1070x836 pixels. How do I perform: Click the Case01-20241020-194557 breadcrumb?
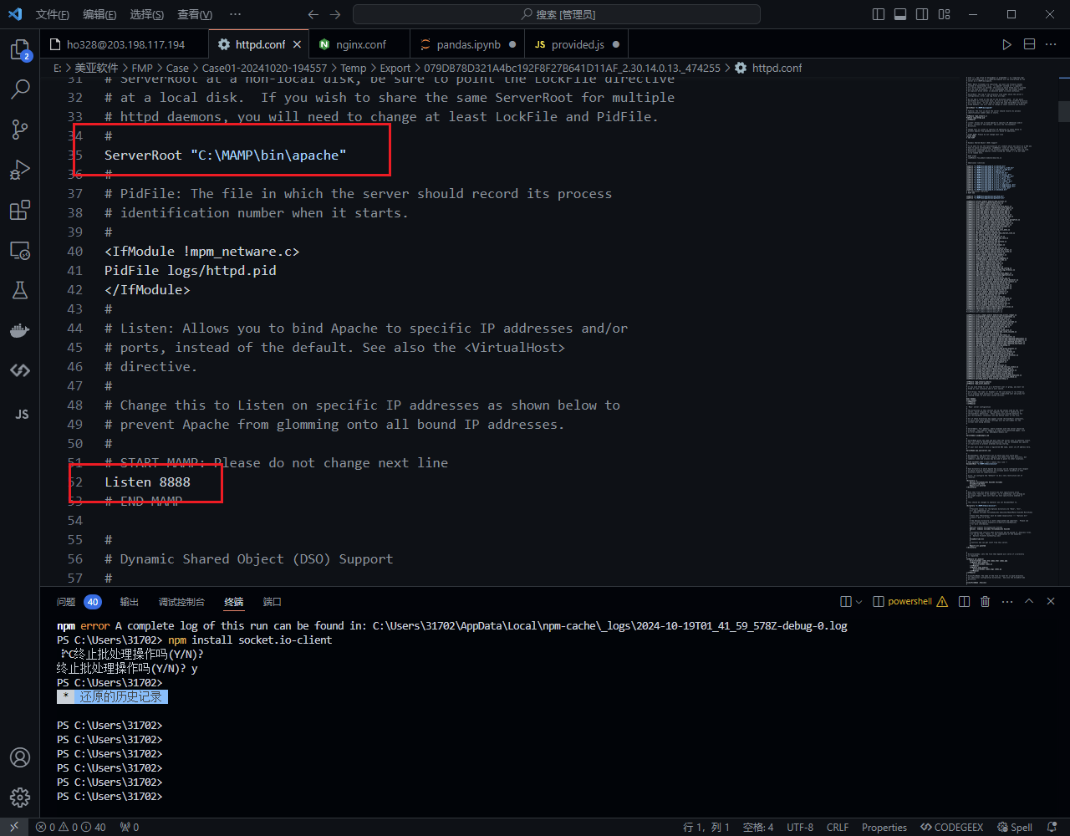pyautogui.click(x=264, y=68)
